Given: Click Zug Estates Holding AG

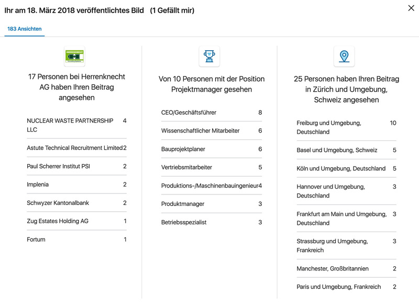Looking at the screenshot, I should (58, 221).
